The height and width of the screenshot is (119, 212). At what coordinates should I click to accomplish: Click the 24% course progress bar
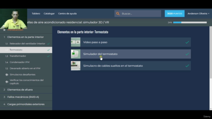(x=190, y=22)
